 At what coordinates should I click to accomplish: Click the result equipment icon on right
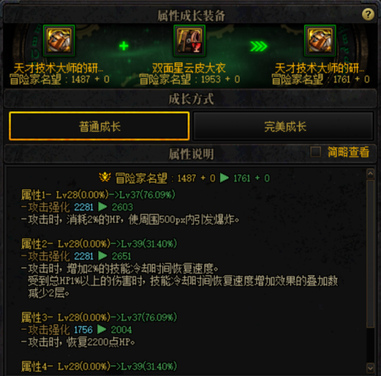(x=320, y=40)
